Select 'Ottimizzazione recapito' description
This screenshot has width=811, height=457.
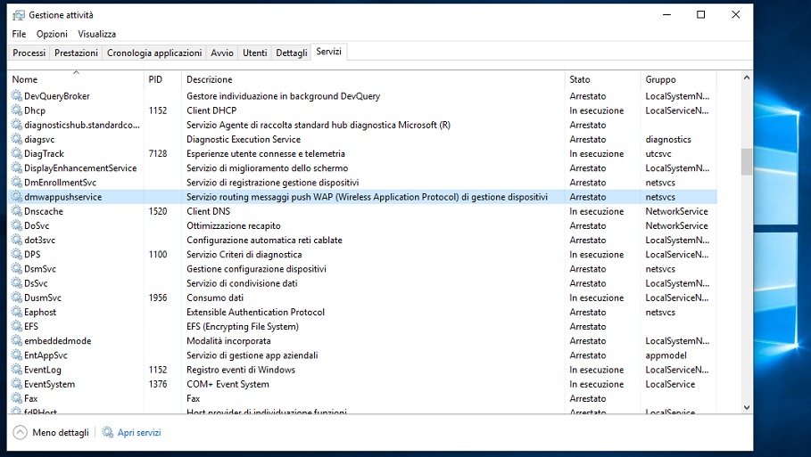pyautogui.click(x=233, y=226)
